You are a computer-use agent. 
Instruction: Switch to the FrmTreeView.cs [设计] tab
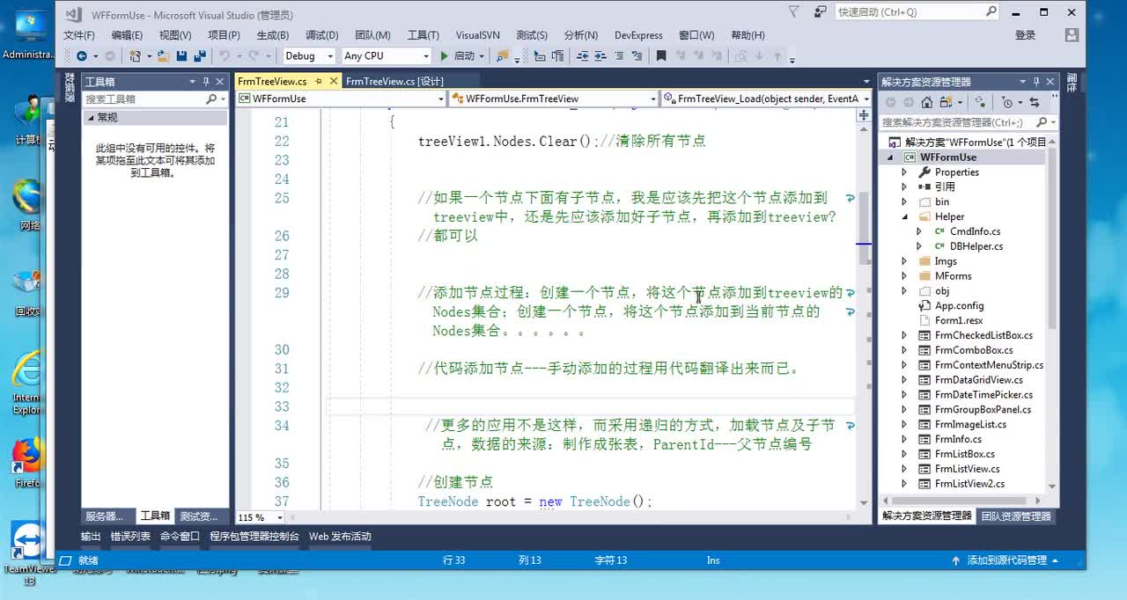click(x=394, y=81)
